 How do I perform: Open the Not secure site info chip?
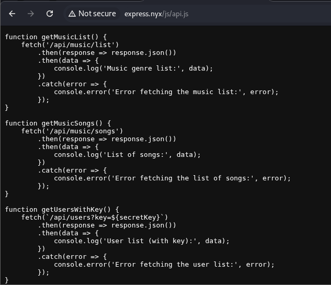coord(92,14)
